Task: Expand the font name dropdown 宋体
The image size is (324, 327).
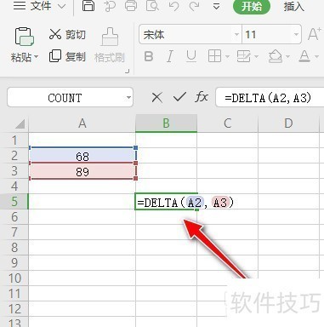Action: click(236, 35)
